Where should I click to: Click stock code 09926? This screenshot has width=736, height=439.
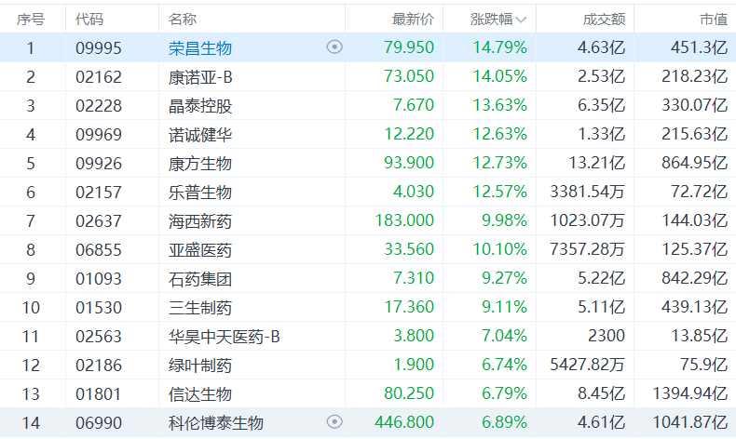point(99,164)
